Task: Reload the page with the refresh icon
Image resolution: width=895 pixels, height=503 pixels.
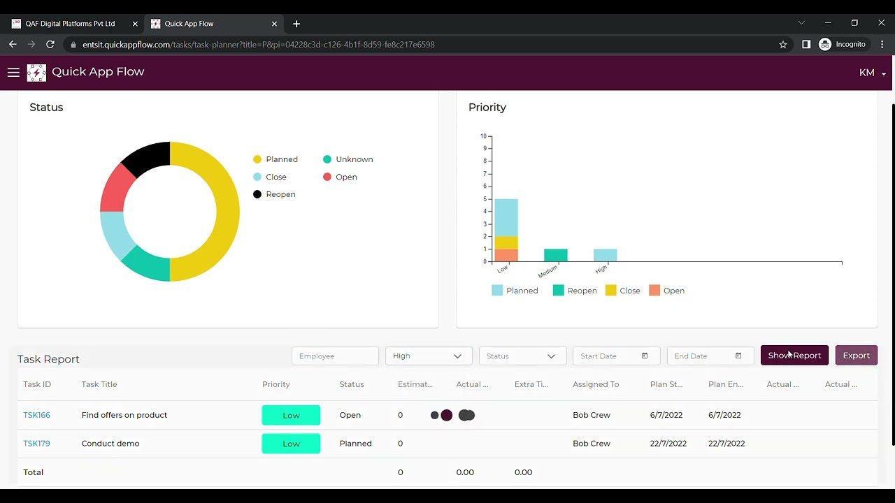Action: click(x=50, y=44)
